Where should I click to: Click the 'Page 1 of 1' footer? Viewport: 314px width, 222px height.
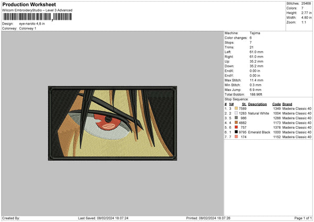[x=303, y=218]
